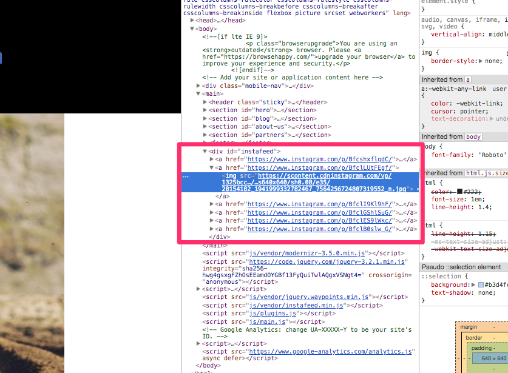Expand the border-style shorthand arrow
Viewport: 508px width, 373px height.
pyautogui.click(x=481, y=61)
